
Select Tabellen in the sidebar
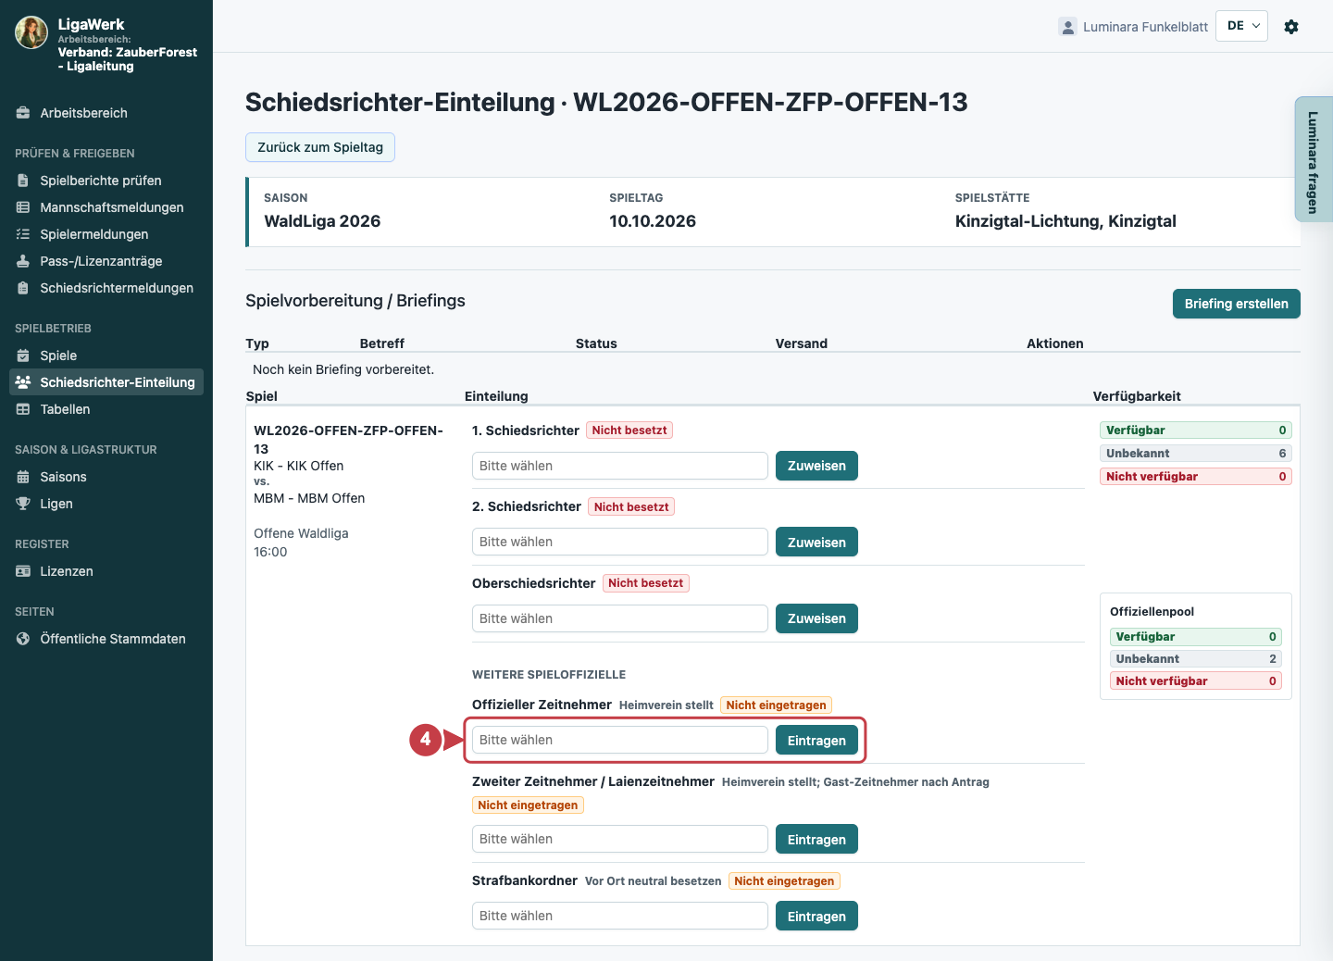(x=106, y=409)
